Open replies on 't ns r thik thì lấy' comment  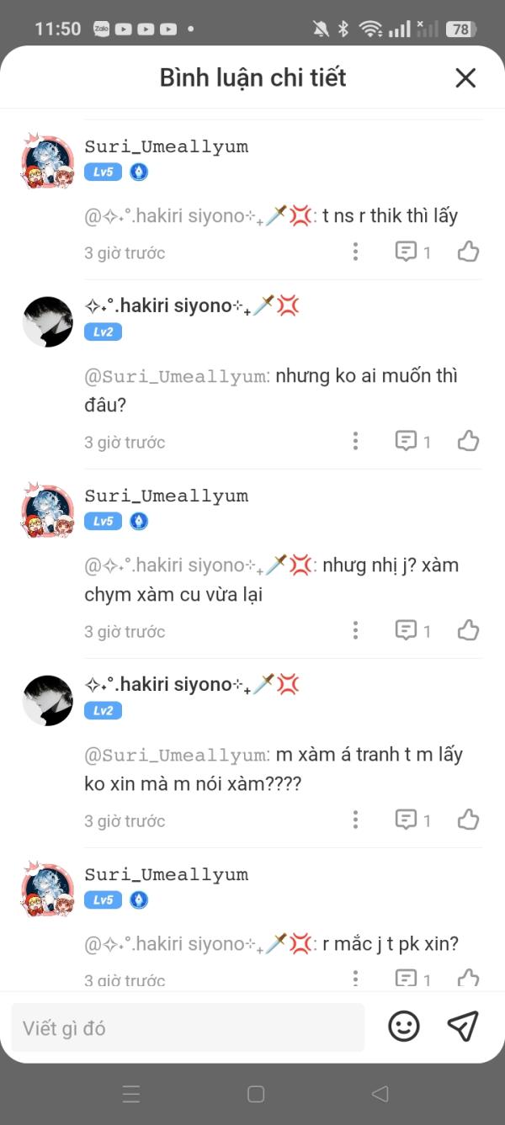413,252
